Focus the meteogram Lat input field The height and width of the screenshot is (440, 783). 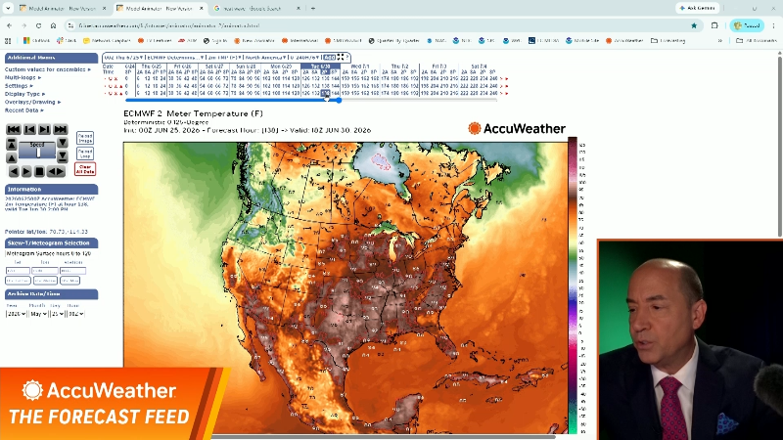point(18,271)
